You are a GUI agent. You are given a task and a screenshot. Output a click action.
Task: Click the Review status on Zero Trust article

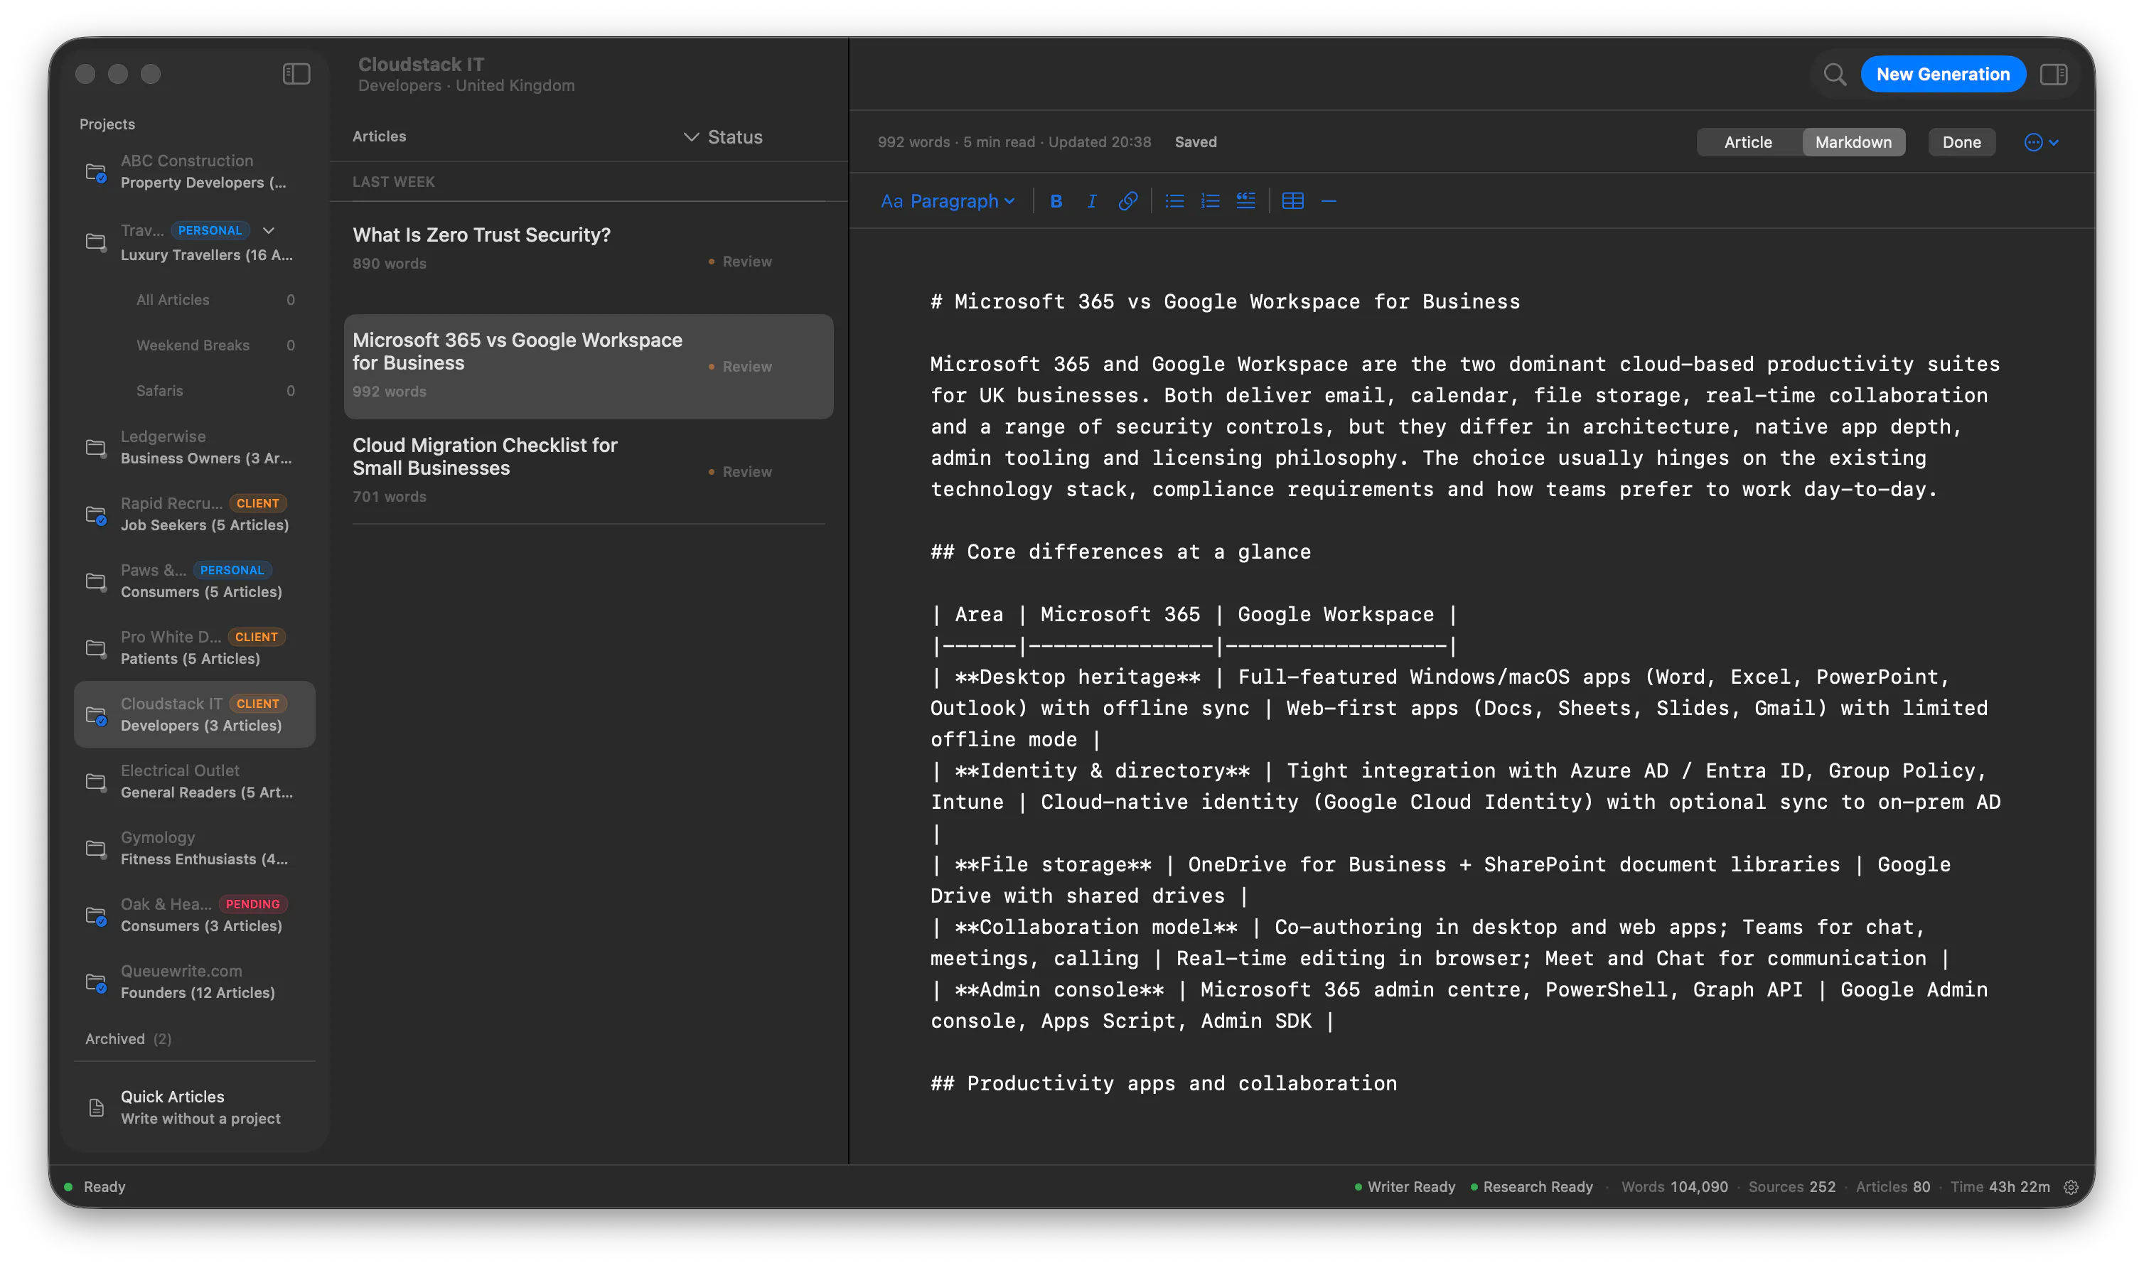coord(740,262)
